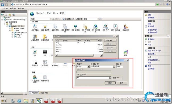Image resolution: width=172 pixels, height=104 pixels.
Task: Click the 重新启动 restart link
Action: coord(151,39)
